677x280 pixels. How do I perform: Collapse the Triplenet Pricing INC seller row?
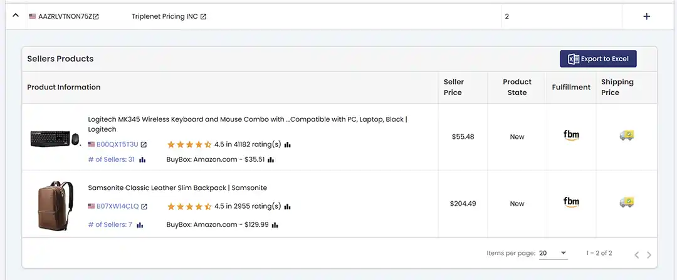(x=16, y=16)
